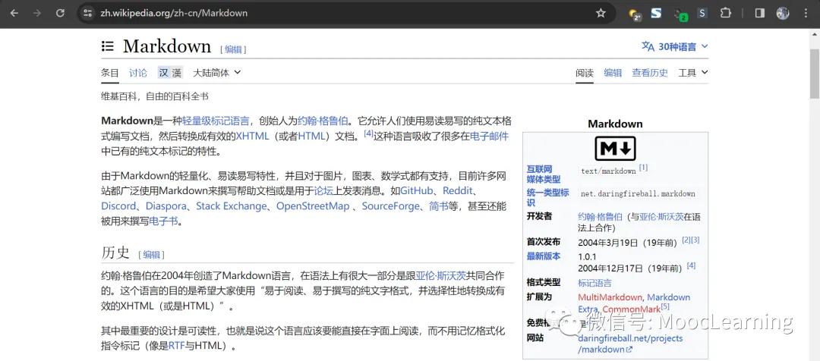Open the XHTML link in first paragraph
Viewport: 820px width, 361px height.
(x=252, y=137)
